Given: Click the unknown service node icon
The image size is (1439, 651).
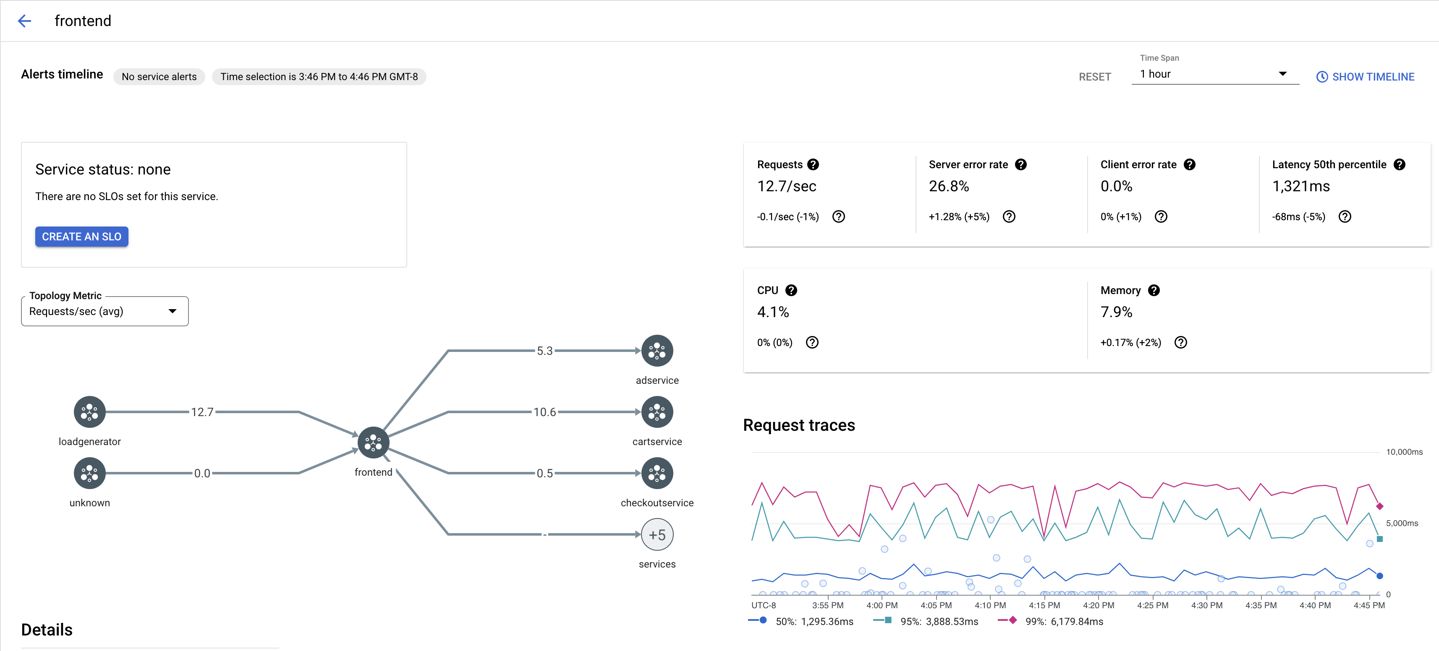Looking at the screenshot, I should point(89,473).
